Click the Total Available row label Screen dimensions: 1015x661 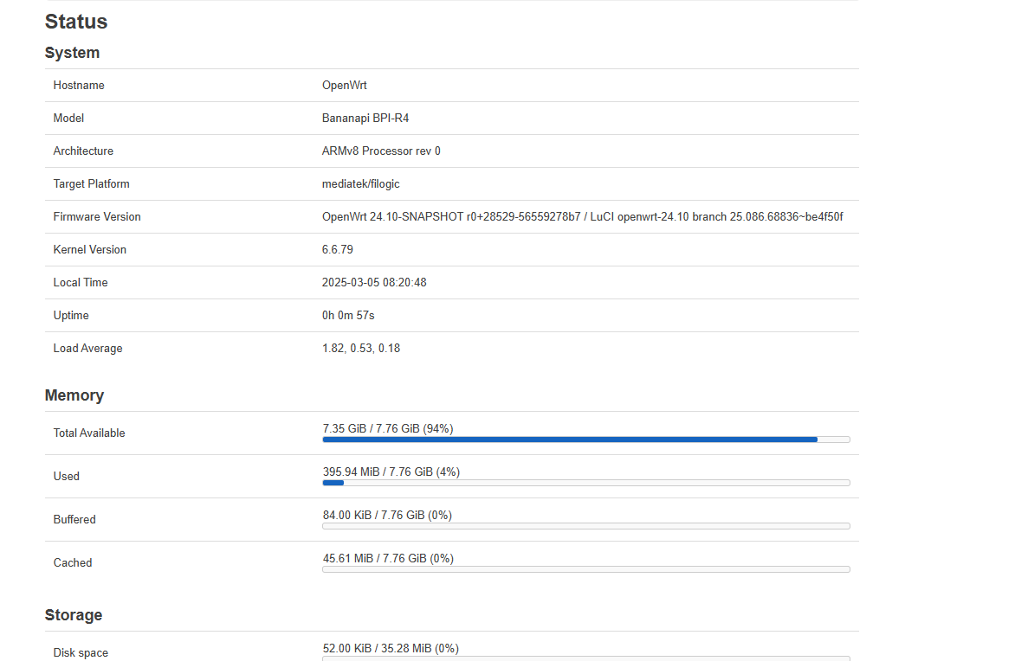(x=88, y=433)
